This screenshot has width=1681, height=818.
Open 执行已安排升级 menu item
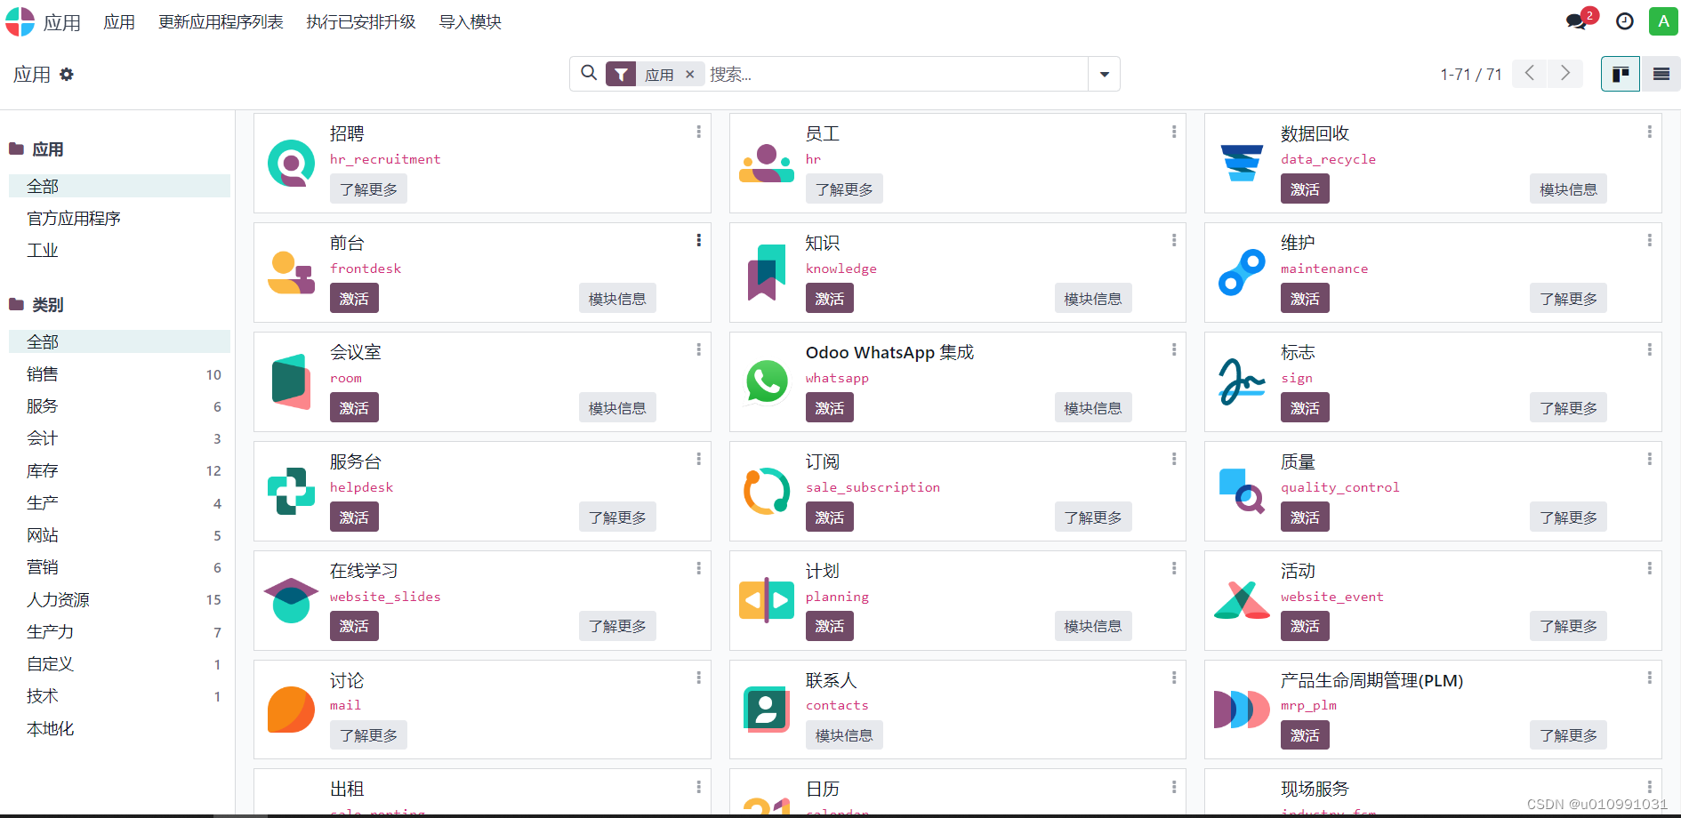tap(361, 21)
